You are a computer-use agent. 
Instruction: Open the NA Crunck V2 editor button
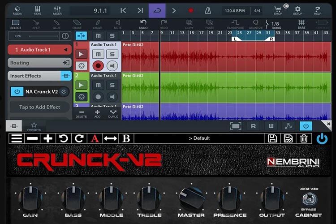pos(64,92)
